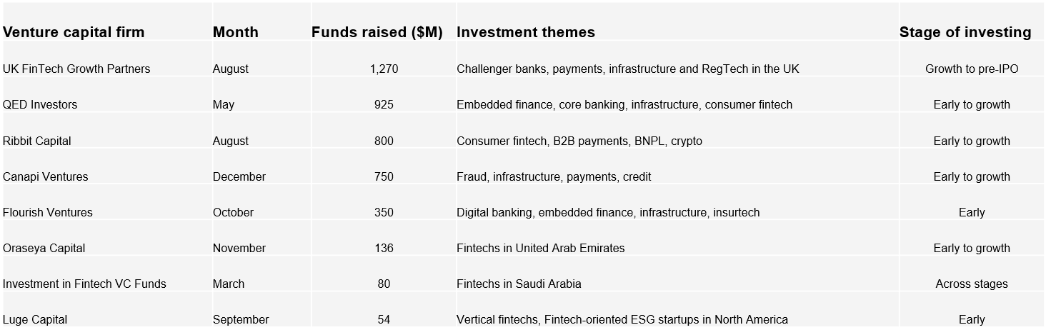Click the "Fintechs in Saudi Arabia" theme

pyautogui.click(x=519, y=284)
